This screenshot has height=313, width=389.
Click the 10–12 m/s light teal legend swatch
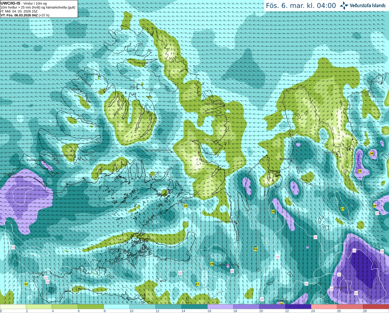point(143,307)
